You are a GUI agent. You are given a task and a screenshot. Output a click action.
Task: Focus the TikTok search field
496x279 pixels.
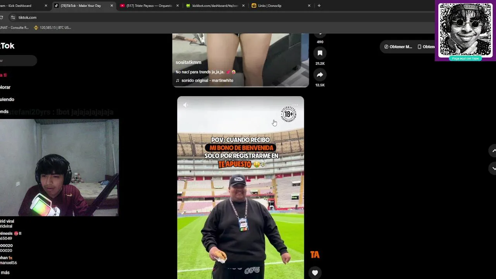tap(18, 60)
